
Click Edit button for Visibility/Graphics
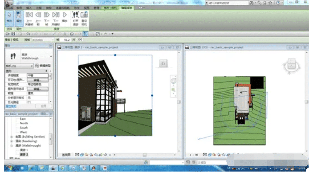point(37,80)
